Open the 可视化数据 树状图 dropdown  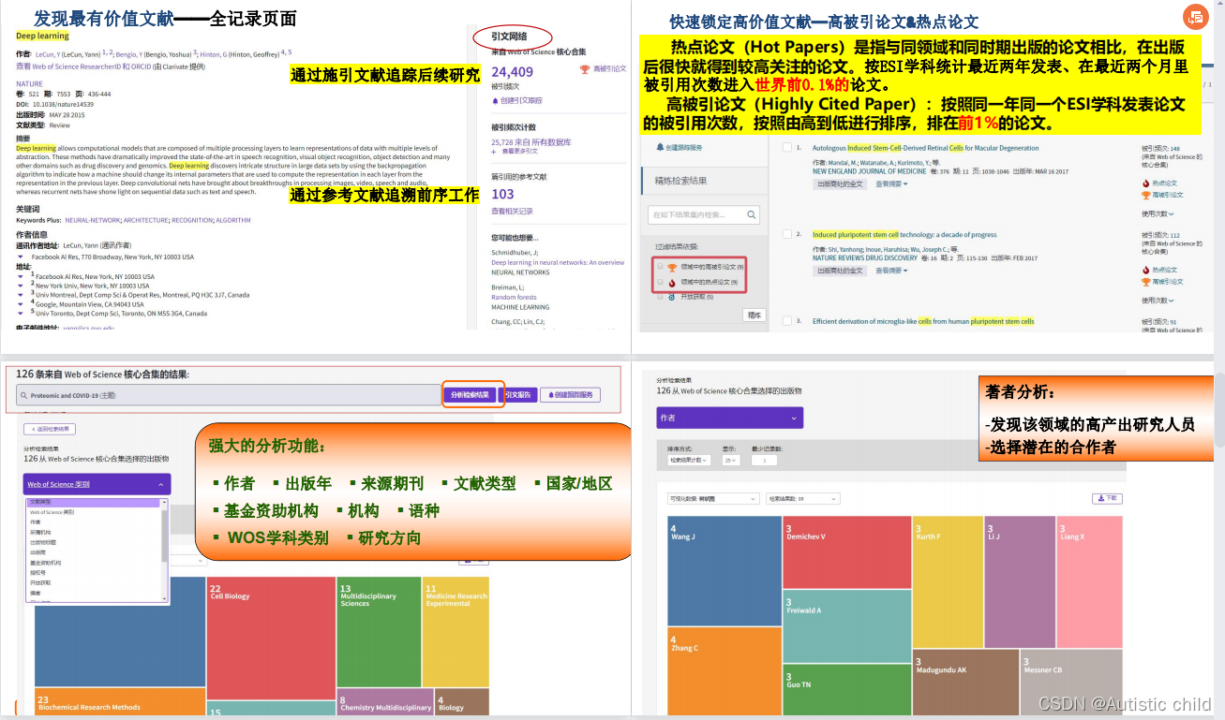(x=712, y=499)
